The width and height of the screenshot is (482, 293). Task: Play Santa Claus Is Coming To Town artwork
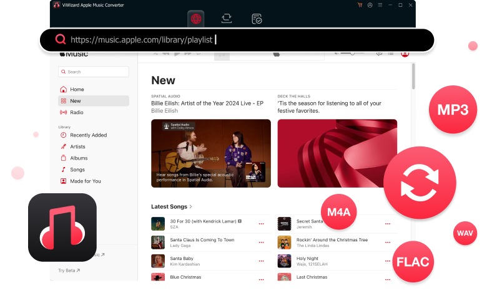click(x=158, y=243)
